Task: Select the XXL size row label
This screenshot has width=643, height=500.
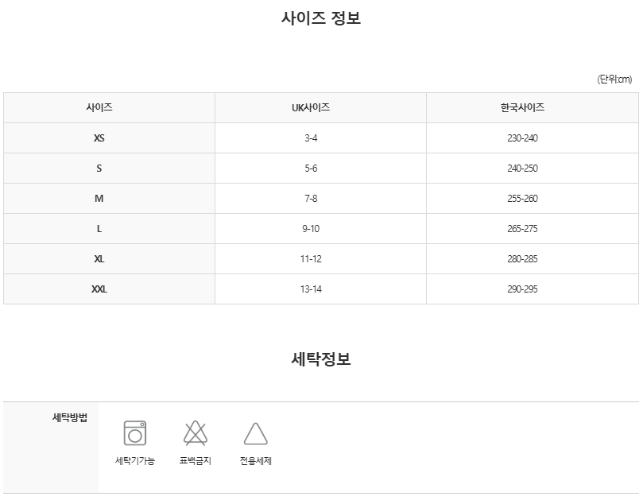Action: (x=99, y=289)
